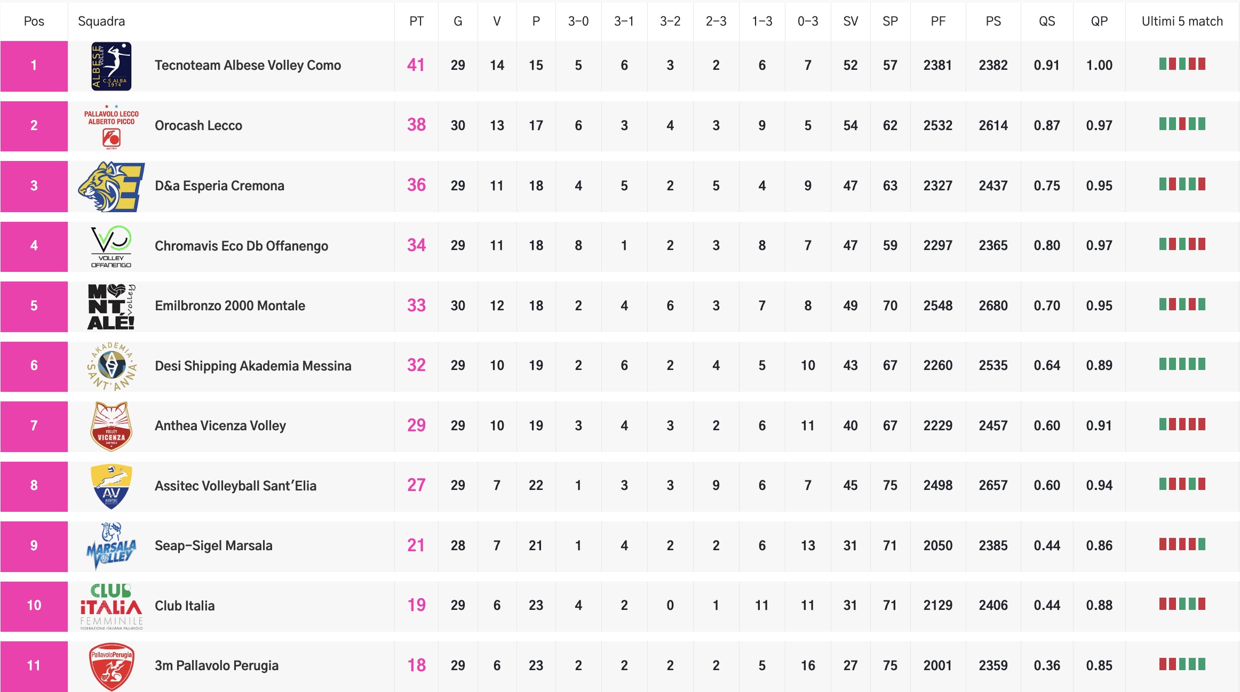
Task: Open the Orocash Lecco team link
Action: 198,126
